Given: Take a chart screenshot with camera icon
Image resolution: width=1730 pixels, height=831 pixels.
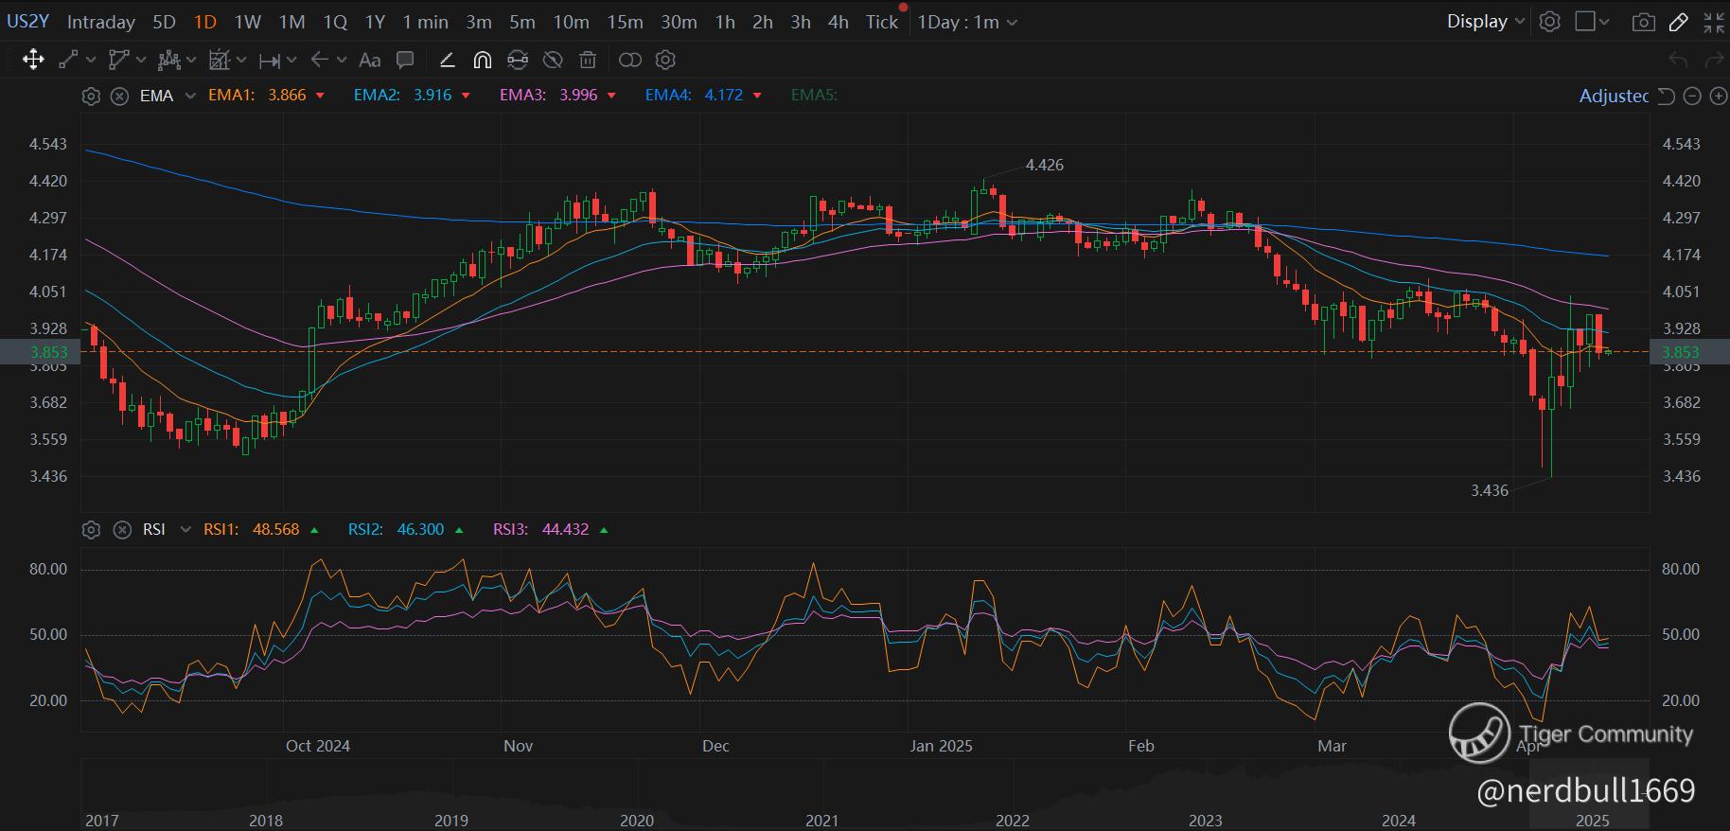Looking at the screenshot, I should click(x=1644, y=22).
